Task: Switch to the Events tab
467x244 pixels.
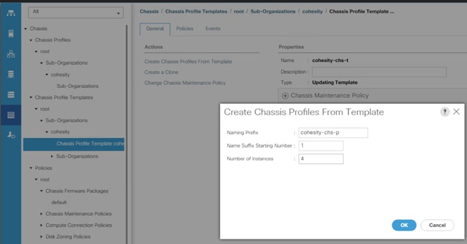Action: tap(213, 29)
